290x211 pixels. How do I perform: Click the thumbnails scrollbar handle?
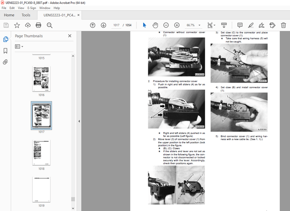click(x=73, y=199)
